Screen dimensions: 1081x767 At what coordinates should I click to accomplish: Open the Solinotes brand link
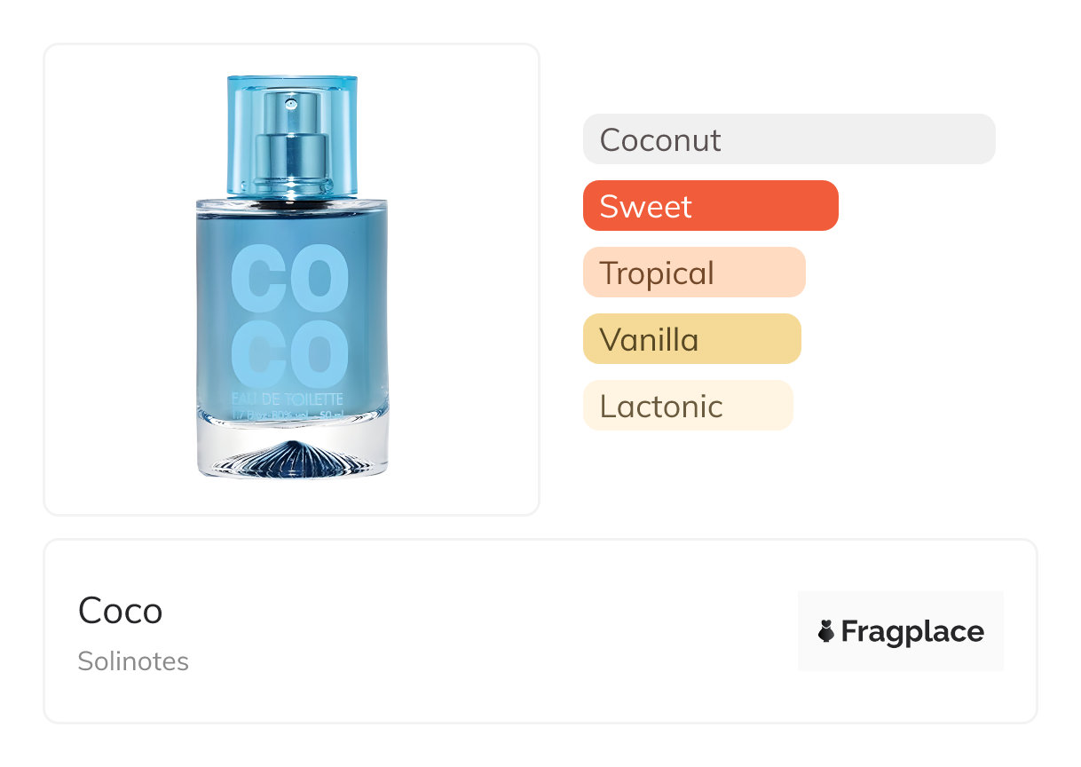coord(133,661)
